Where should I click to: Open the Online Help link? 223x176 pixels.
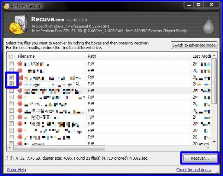[16, 170]
